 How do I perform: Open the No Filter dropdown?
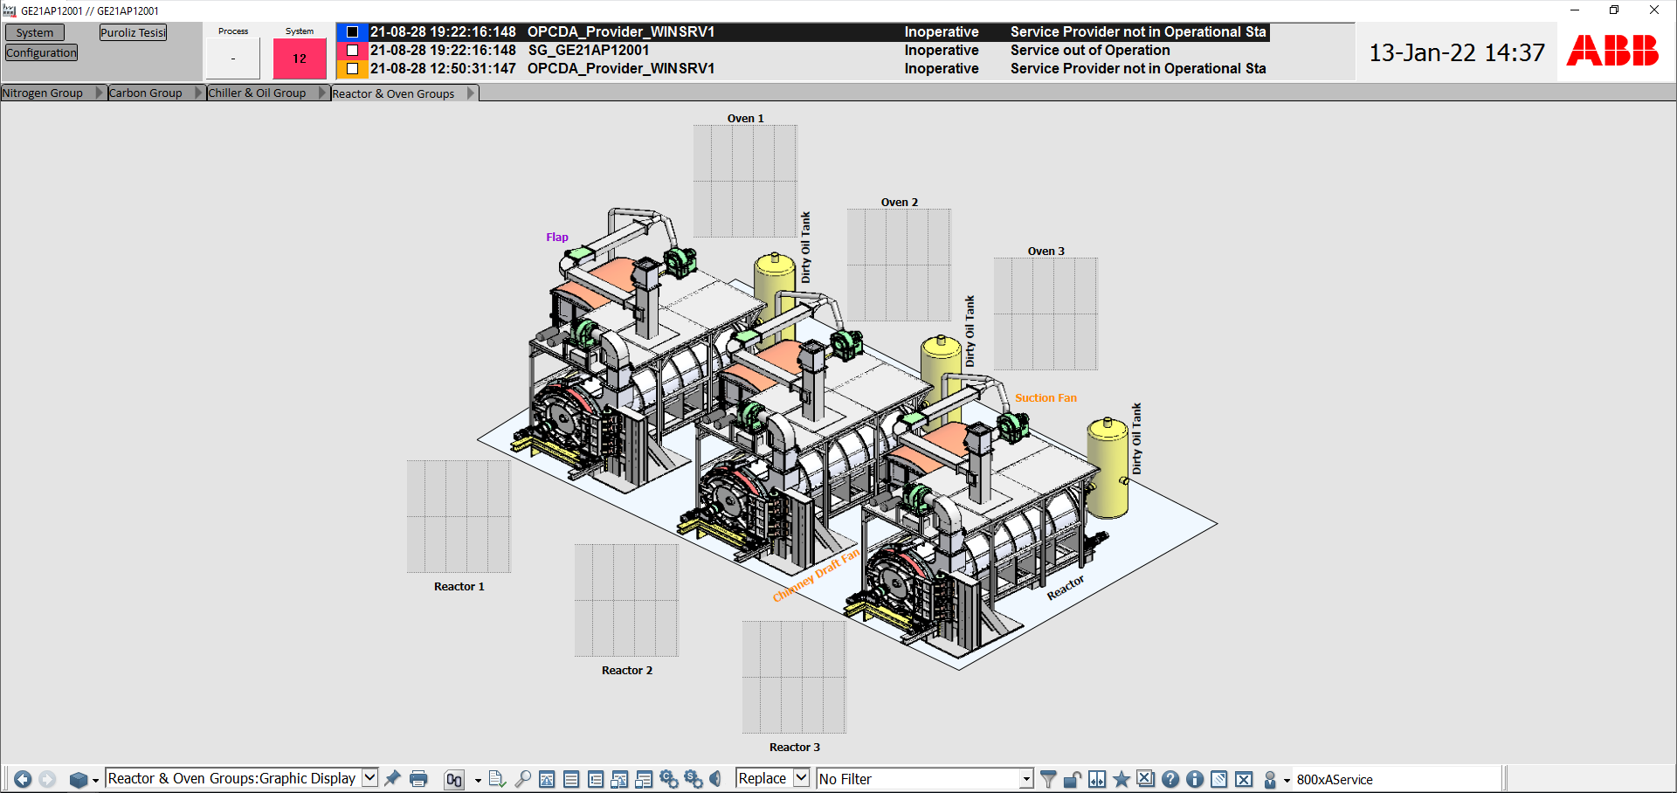pos(1026,779)
